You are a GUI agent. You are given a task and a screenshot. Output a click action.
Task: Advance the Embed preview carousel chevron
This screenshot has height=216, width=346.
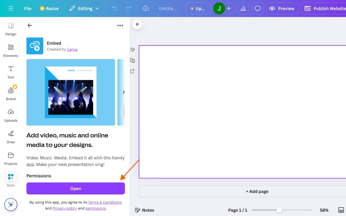tap(124, 92)
